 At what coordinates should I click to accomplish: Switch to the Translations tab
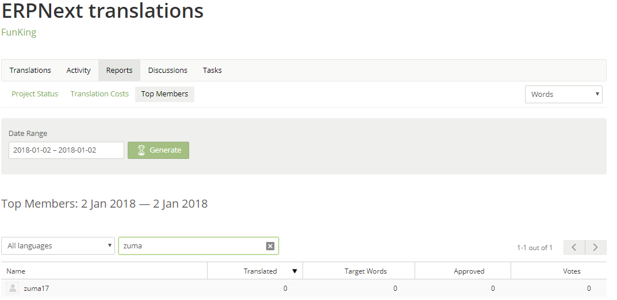click(x=30, y=71)
